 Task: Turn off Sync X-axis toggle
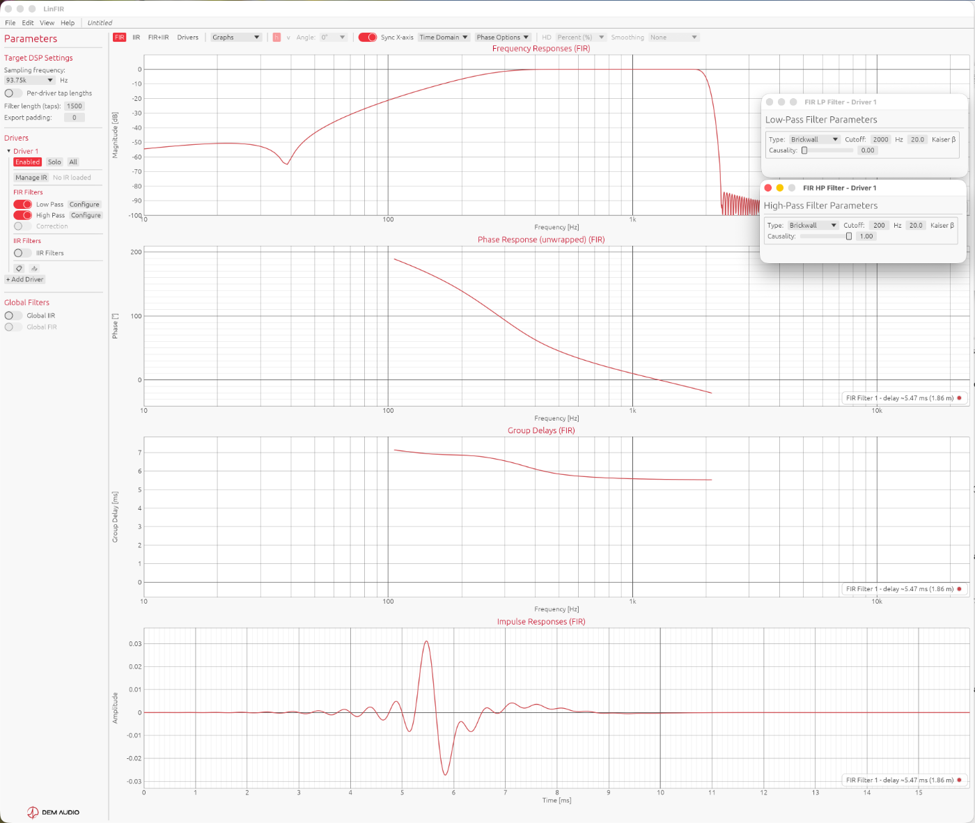click(x=368, y=38)
